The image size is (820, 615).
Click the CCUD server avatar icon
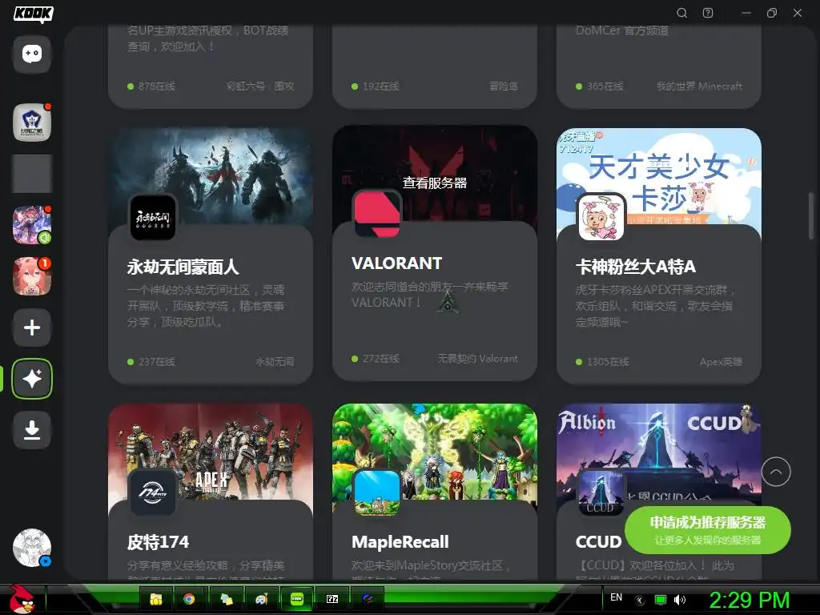(x=601, y=492)
